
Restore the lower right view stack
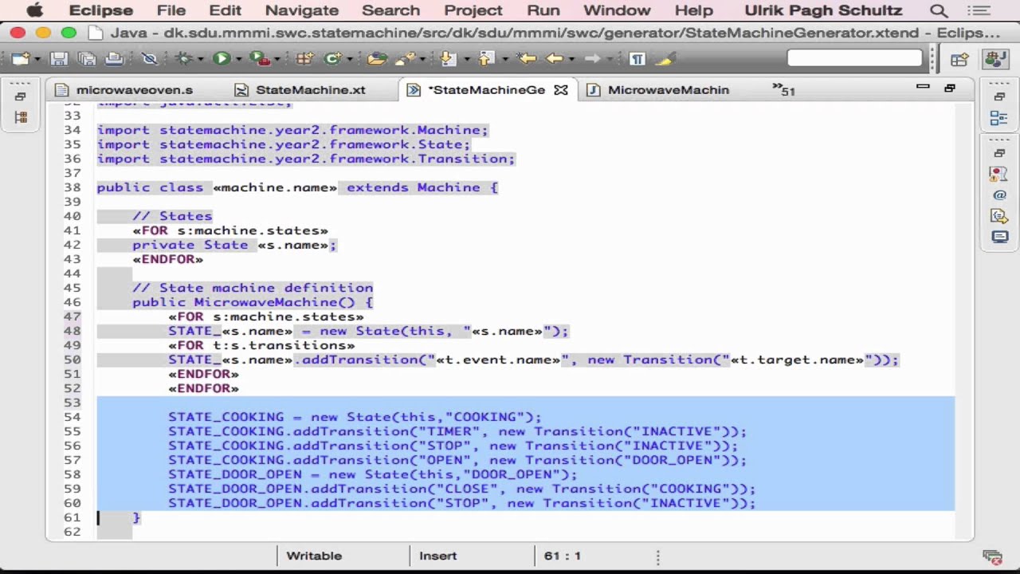pyautogui.click(x=999, y=152)
